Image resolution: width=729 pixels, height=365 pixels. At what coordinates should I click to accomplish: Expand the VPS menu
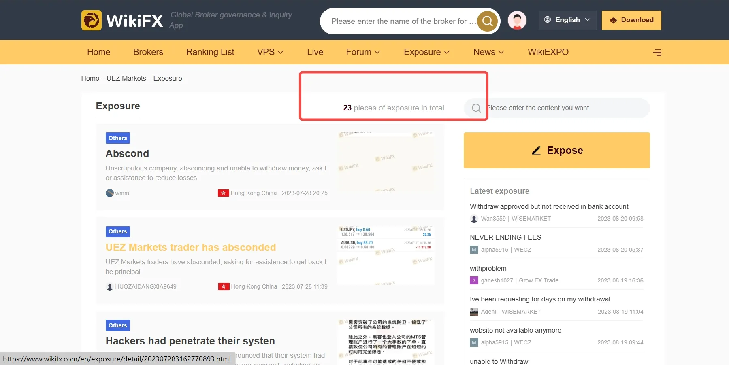coord(270,52)
